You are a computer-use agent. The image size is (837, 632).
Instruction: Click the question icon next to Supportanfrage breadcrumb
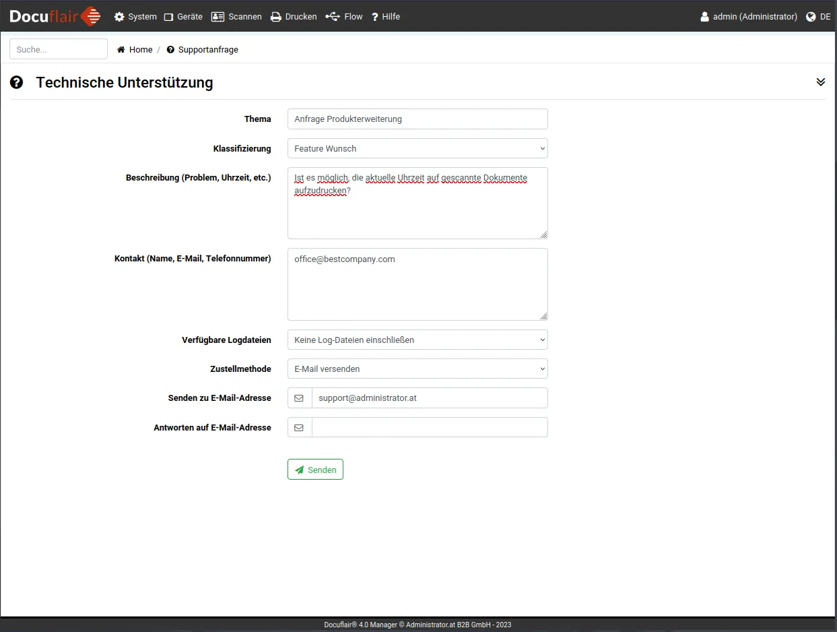point(170,50)
